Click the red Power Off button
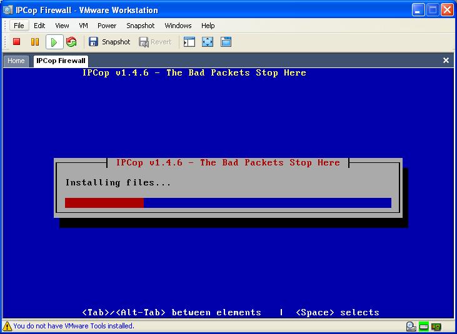Viewport: 457px width, 334px height. pyautogui.click(x=17, y=42)
